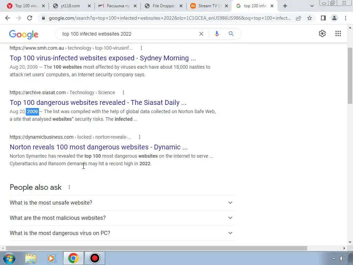Click the vertical scrollbar thumb
Viewport: 353px width, 265px height.
coord(350,76)
